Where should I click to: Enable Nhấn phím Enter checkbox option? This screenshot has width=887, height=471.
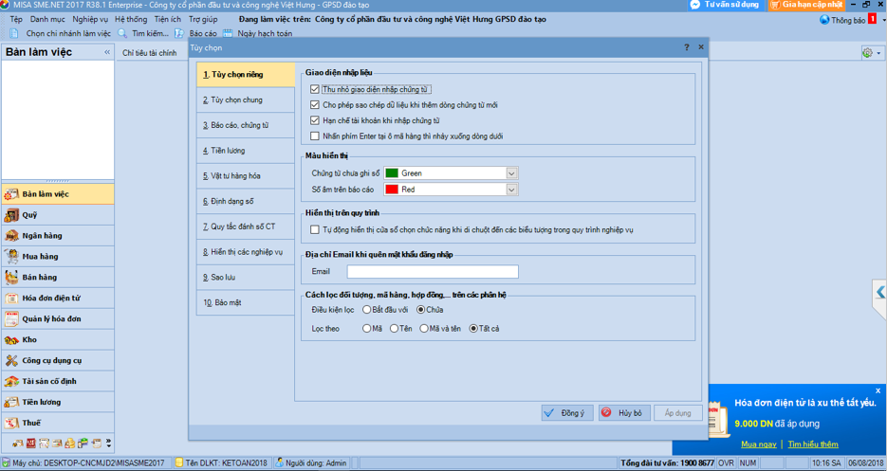pos(315,136)
